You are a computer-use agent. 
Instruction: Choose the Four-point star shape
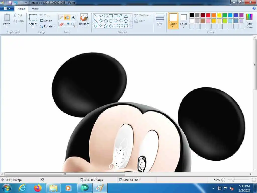[101, 26]
